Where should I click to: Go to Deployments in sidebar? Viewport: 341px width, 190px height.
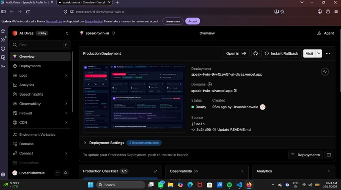[x=40, y=66]
